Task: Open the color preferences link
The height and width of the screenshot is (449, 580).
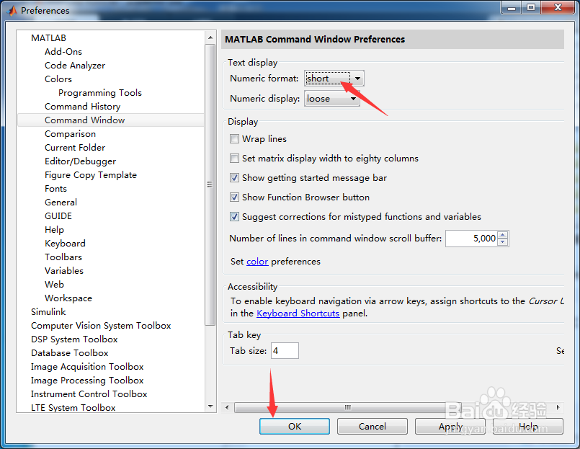Action: (257, 262)
